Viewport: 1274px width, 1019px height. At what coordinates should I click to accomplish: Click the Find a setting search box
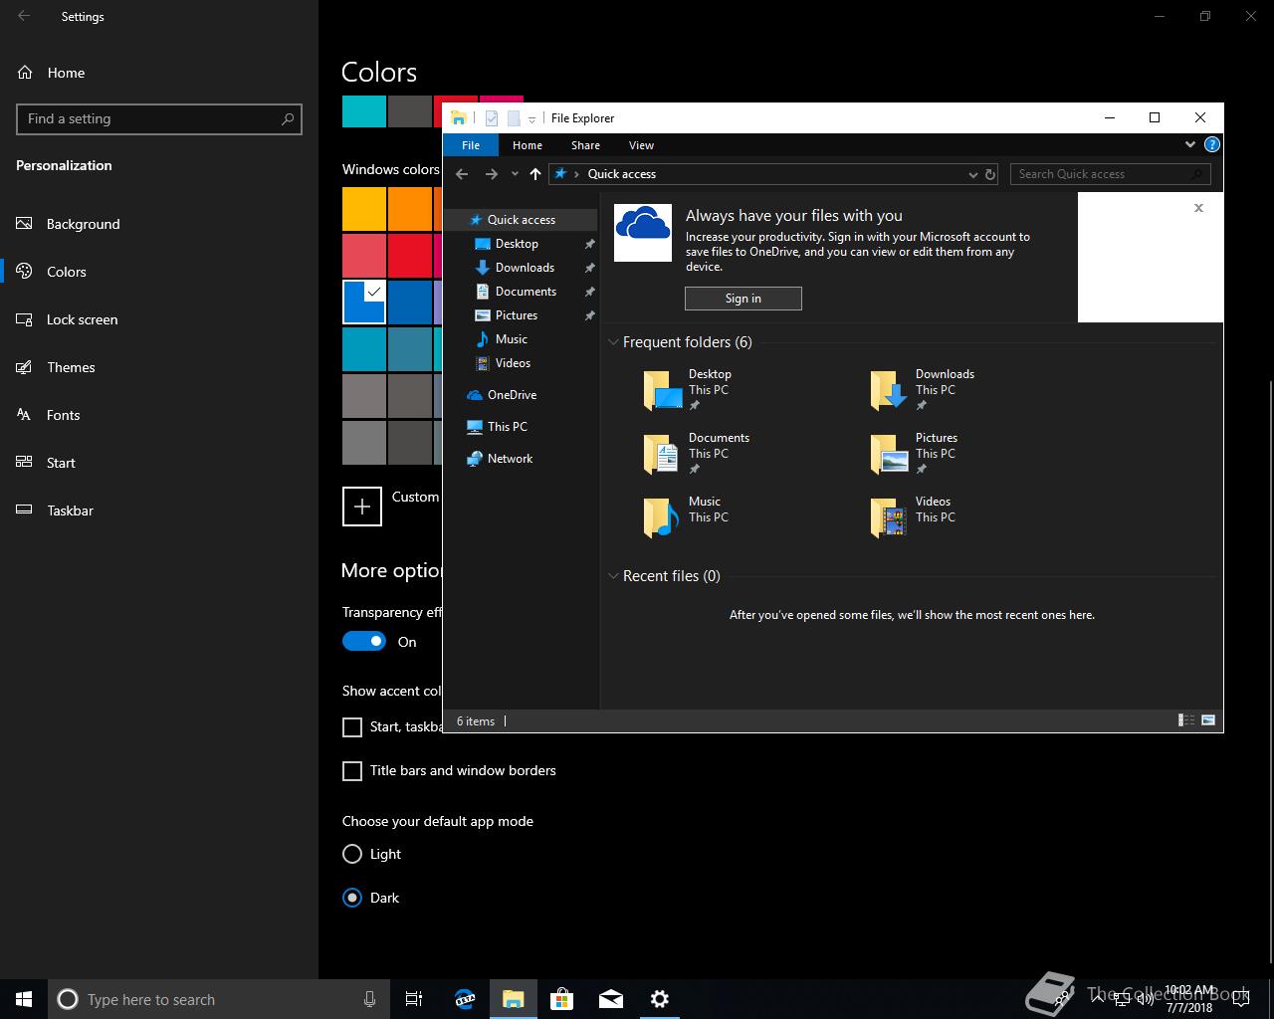click(159, 118)
